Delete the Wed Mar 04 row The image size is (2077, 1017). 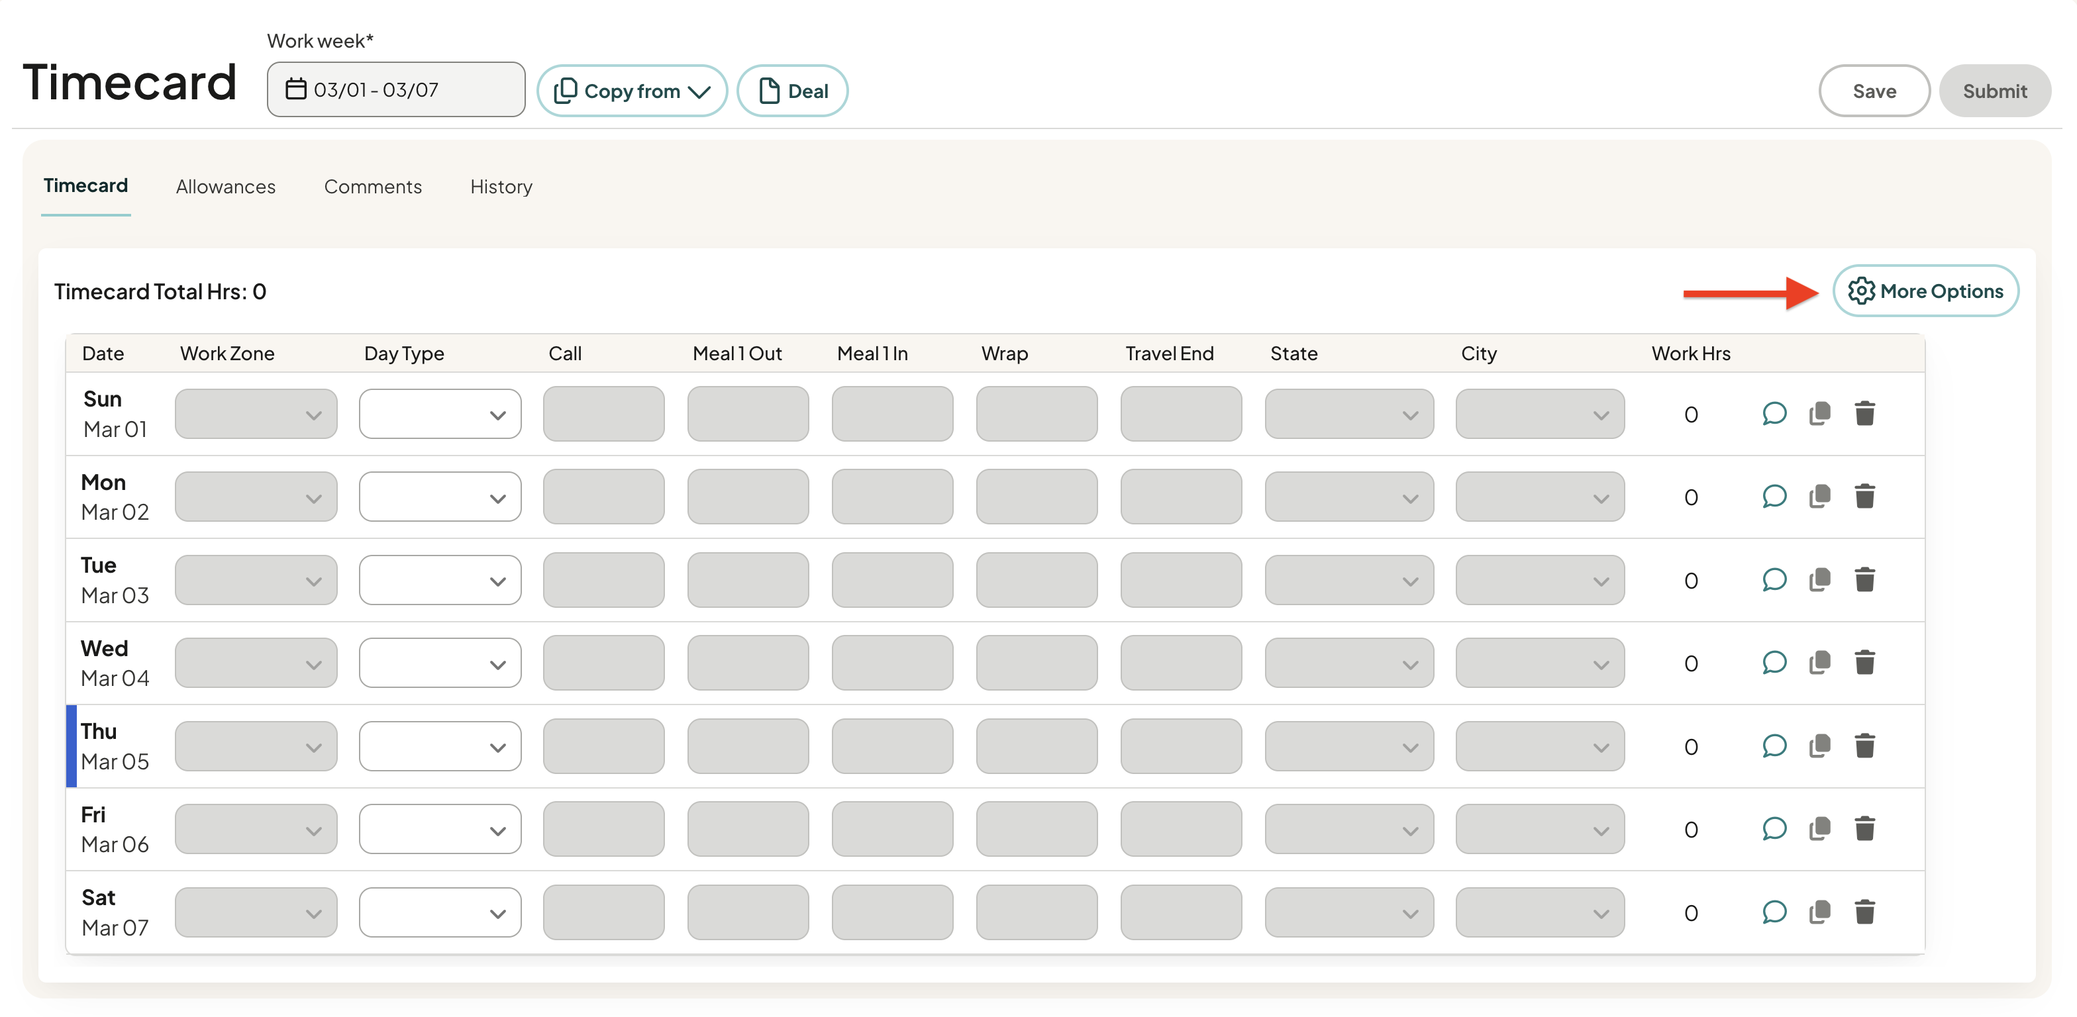(1864, 662)
